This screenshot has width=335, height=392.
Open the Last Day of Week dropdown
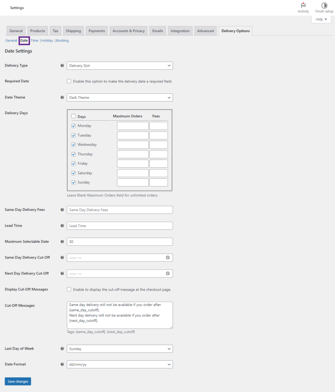point(120,349)
